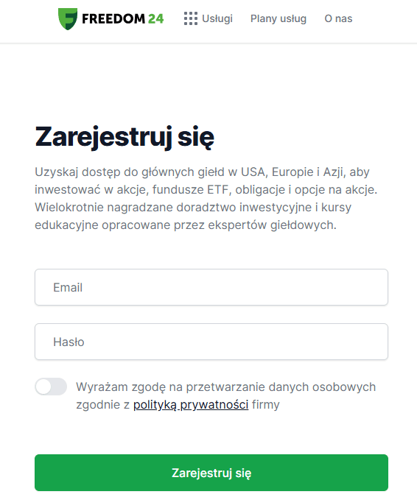The height and width of the screenshot is (497, 417).
Task: Click the green Zarejestruj się button
Action: [x=211, y=473]
